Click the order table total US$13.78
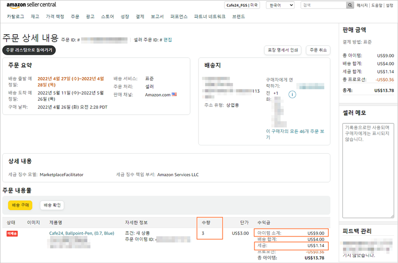The image size is (398, 263). [x=314, y=258]
